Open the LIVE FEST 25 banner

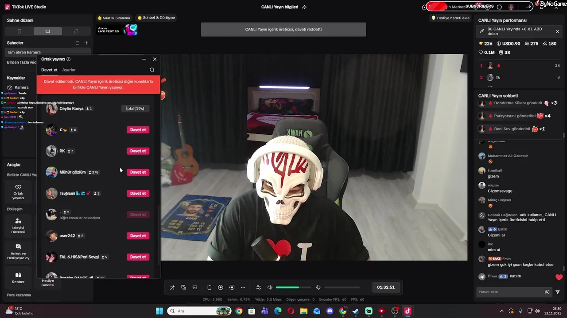117,30
